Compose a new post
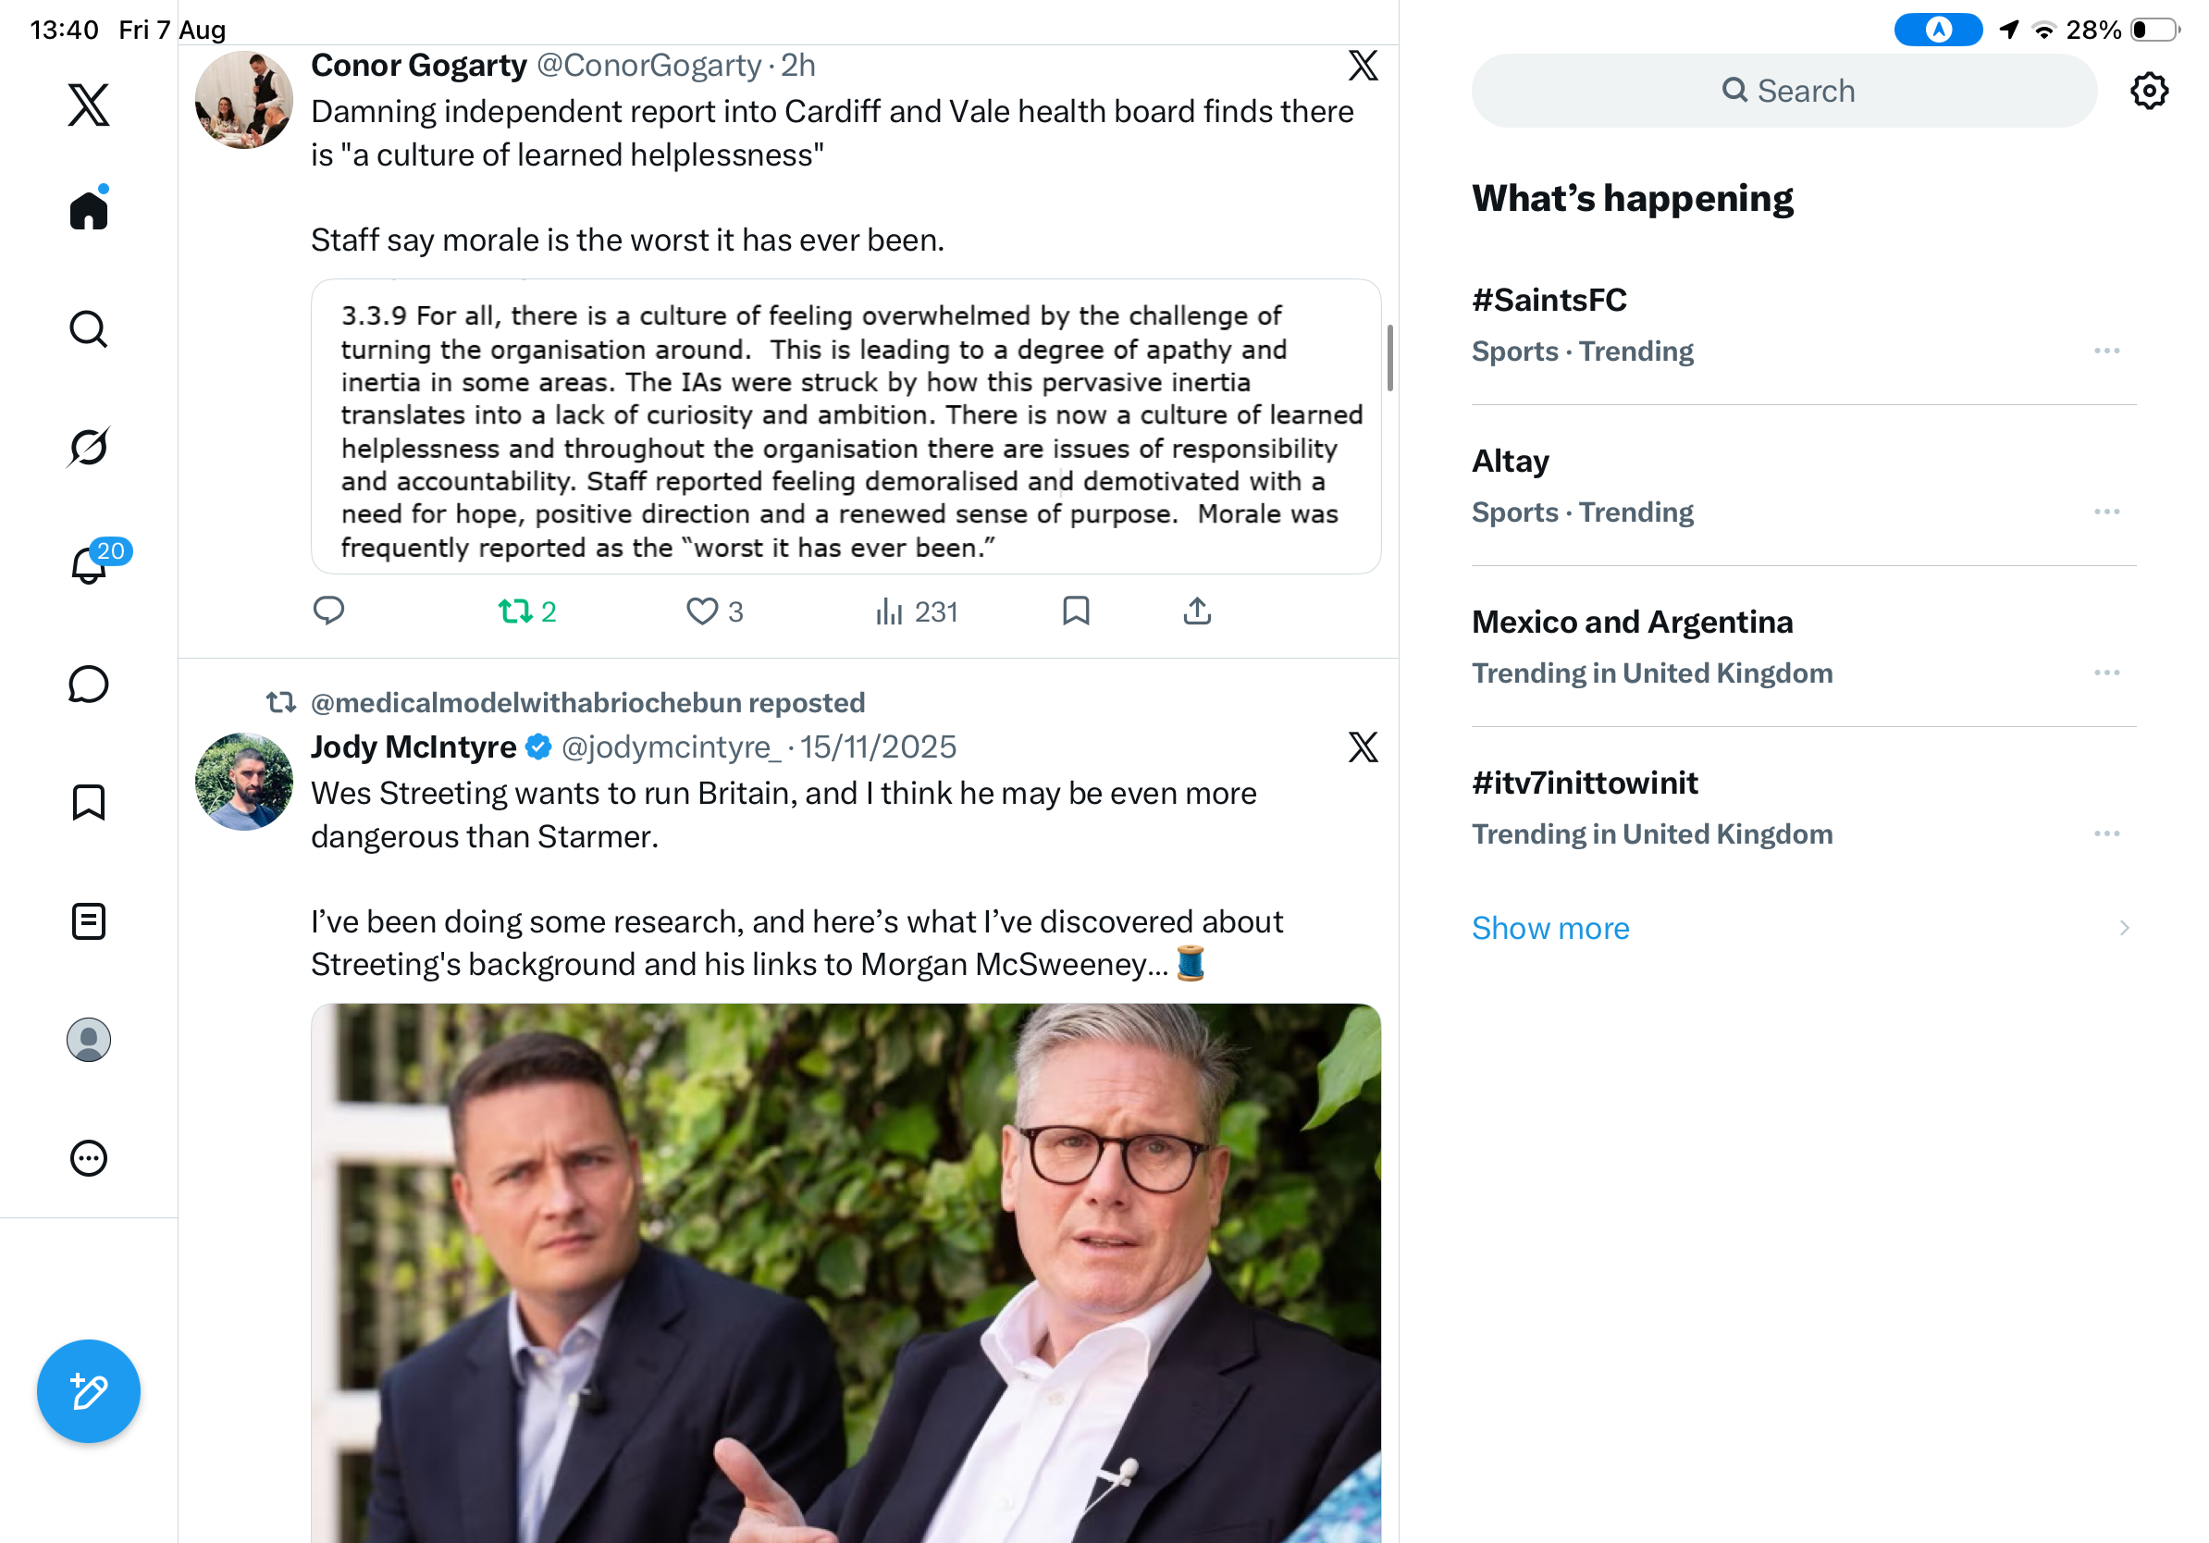This screenshot has width=2209, height=1543. [x=89, y=1390]
